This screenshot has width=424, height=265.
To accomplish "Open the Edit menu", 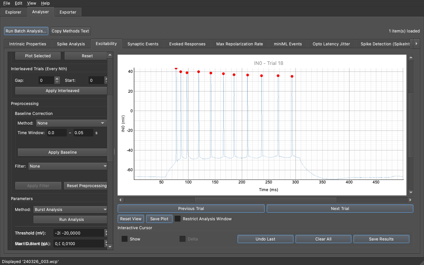I will pyautogui.click(x=19, y=3).
